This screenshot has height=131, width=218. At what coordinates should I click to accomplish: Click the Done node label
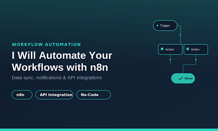[189, 78]
